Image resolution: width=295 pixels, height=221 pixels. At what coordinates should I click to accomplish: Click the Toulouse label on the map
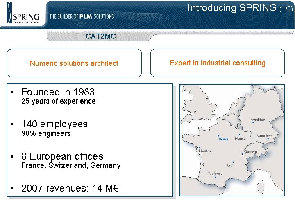pyautogui.click(x=215, y=173)
